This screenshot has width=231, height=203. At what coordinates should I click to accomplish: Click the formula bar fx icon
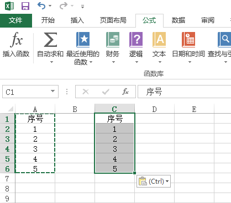click(125, 92)
